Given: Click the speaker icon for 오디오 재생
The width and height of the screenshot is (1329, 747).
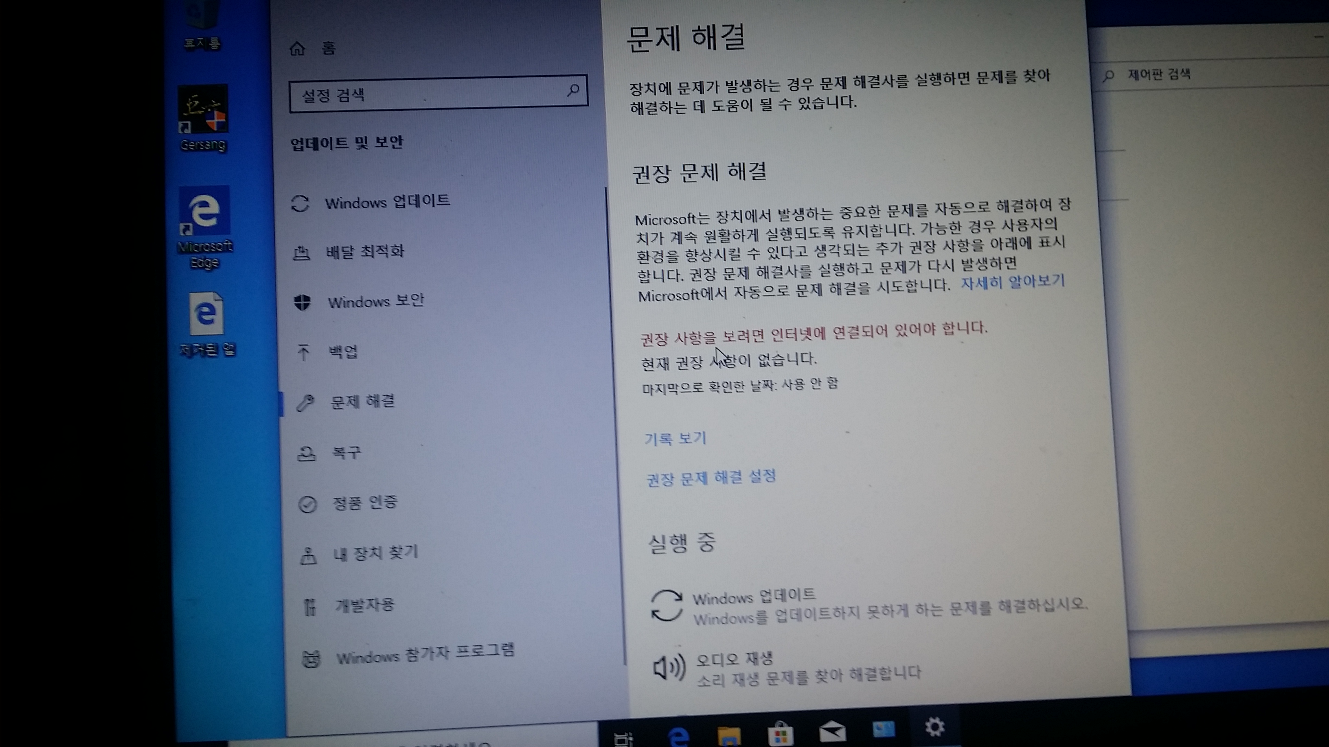Looking at the screenshot, I should click(669, 668).
